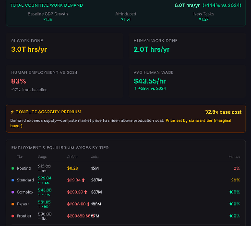Click the 39% Standard human share
251x226 pixels.
(235, 180)
